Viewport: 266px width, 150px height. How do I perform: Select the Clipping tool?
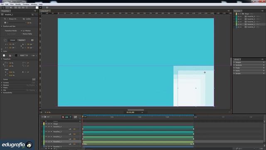point(11,7)
